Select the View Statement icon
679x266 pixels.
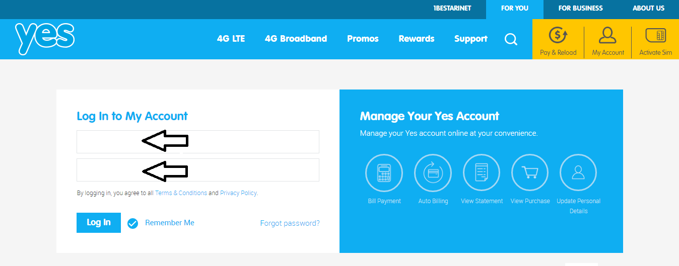tap(482, 173)
